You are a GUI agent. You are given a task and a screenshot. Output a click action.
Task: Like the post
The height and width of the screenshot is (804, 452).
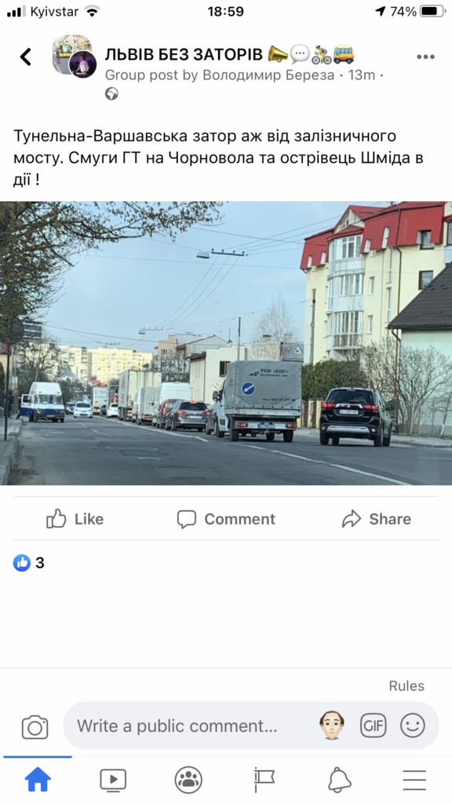click(75, 519)
